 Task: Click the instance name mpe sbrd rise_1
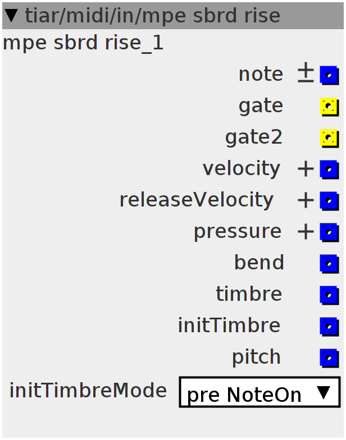tap(83, 43)
